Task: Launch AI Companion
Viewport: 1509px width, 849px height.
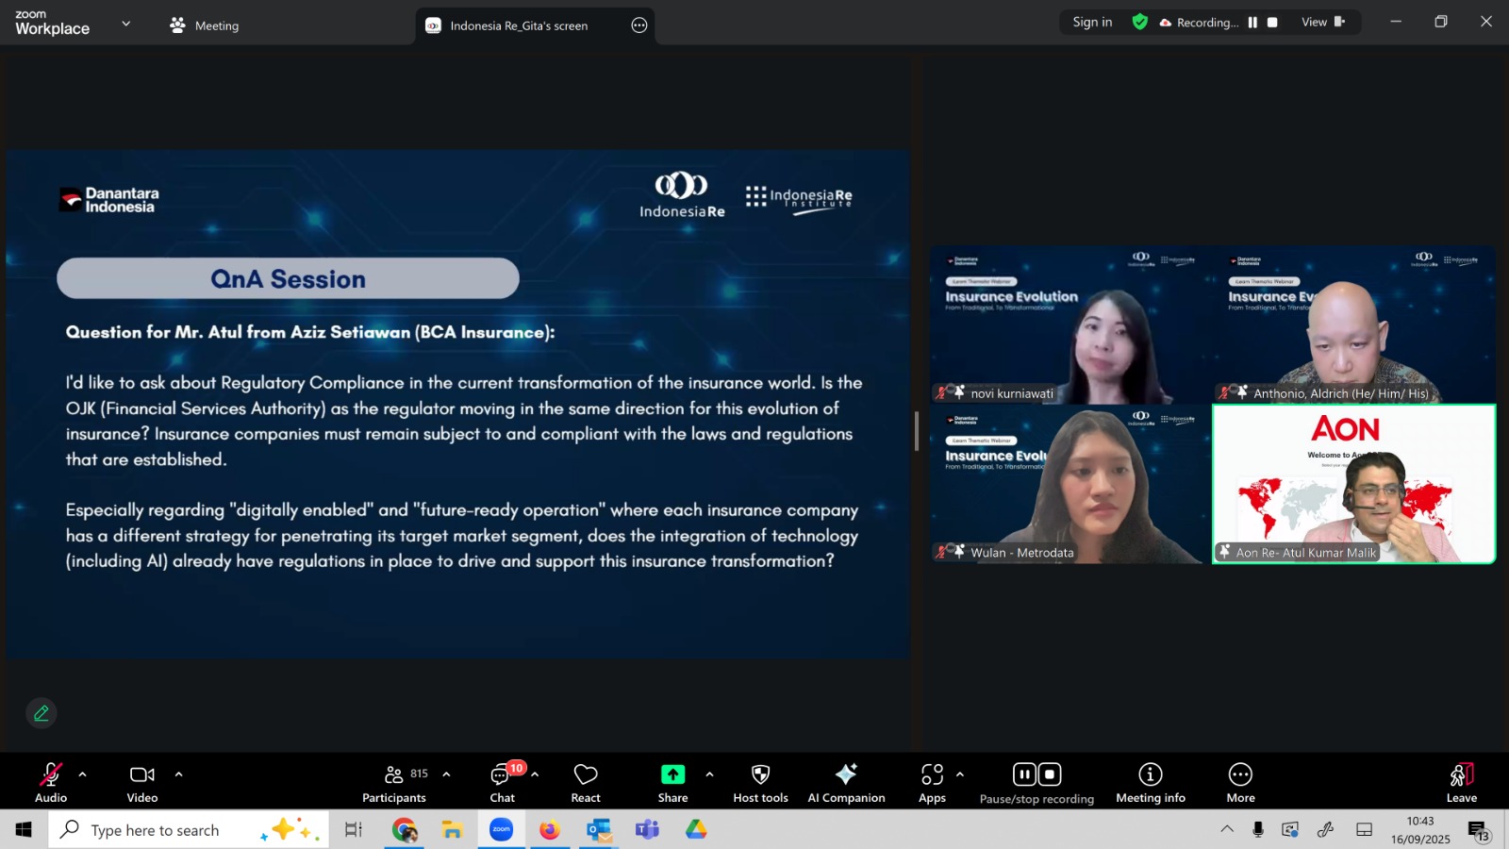Action: coord(846,782)
